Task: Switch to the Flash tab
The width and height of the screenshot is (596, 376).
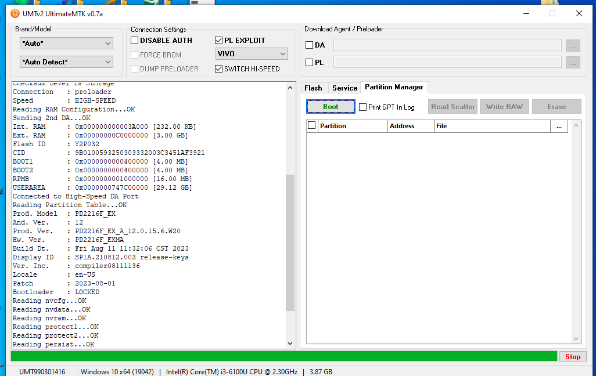Action: (313, 88)
